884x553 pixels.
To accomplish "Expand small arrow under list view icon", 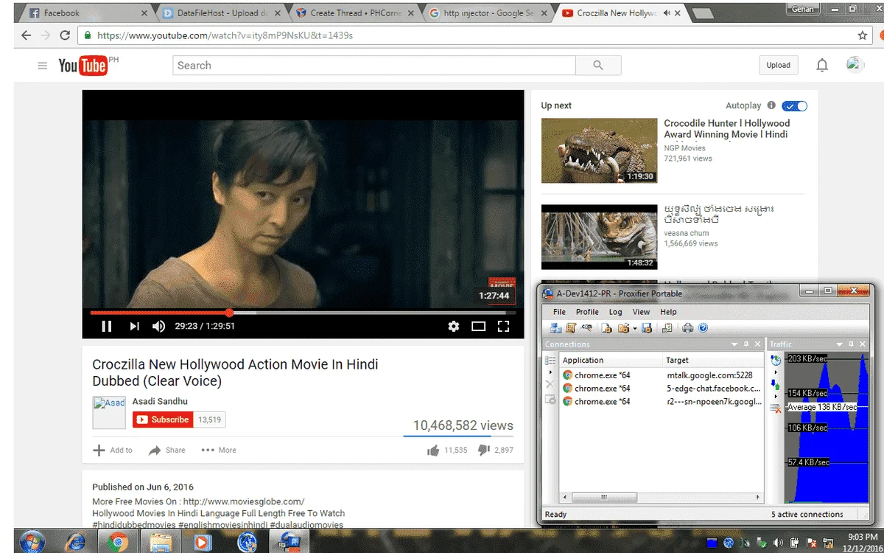I will point(550,372).
